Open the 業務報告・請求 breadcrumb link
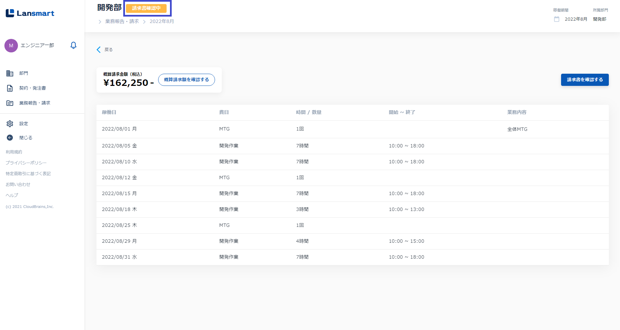This screenshot has height=330, width=620. [122, 21]
